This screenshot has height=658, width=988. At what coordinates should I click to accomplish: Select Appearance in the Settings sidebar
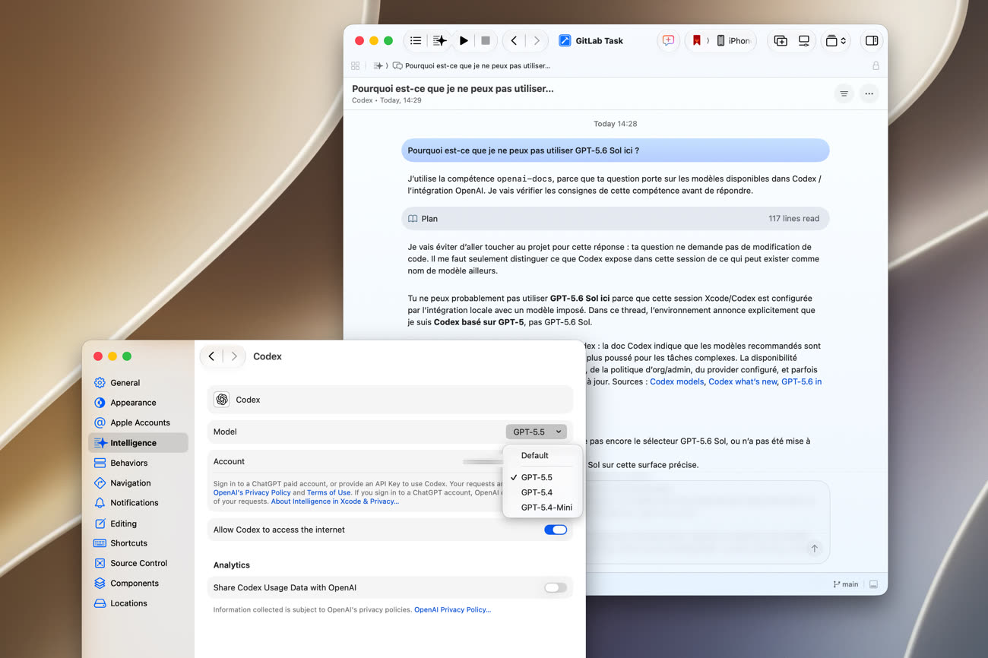click(x=138, y=403)
